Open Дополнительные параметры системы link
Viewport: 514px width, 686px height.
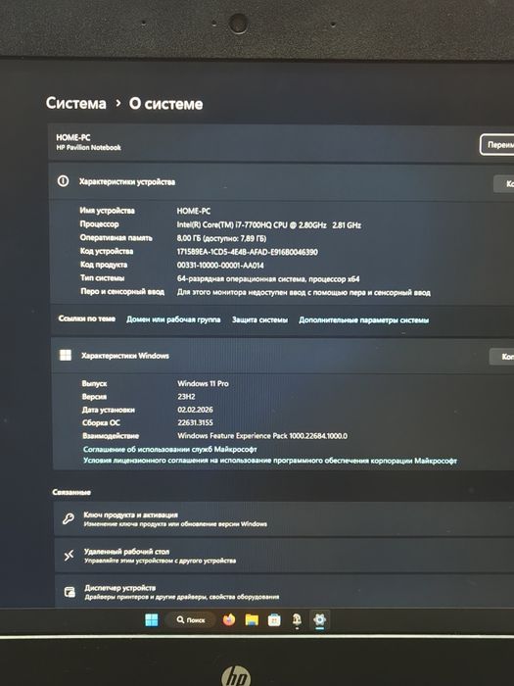pyautogui.click(x=363, y=320)
